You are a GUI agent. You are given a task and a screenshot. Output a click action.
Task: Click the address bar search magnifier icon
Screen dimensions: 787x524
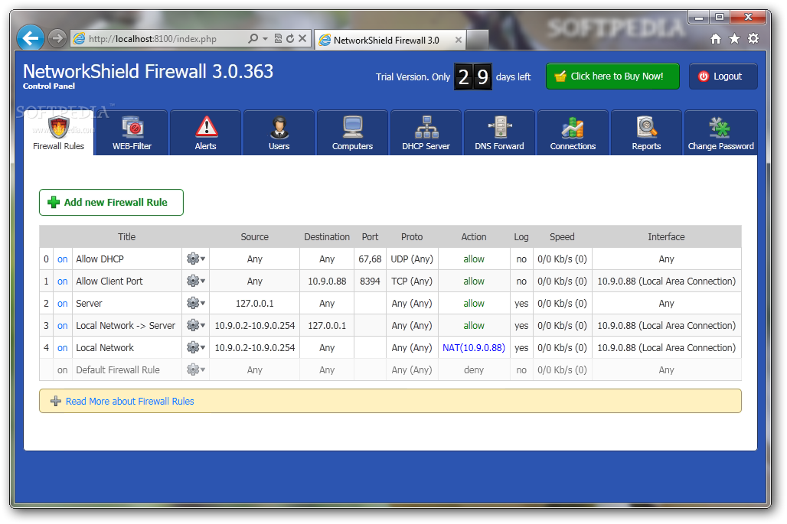[x=253, y=38]
